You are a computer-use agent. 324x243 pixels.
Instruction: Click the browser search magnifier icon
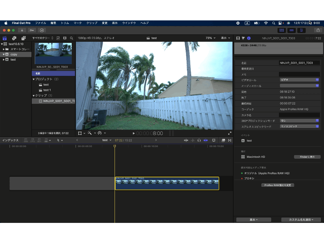(71, 38)
